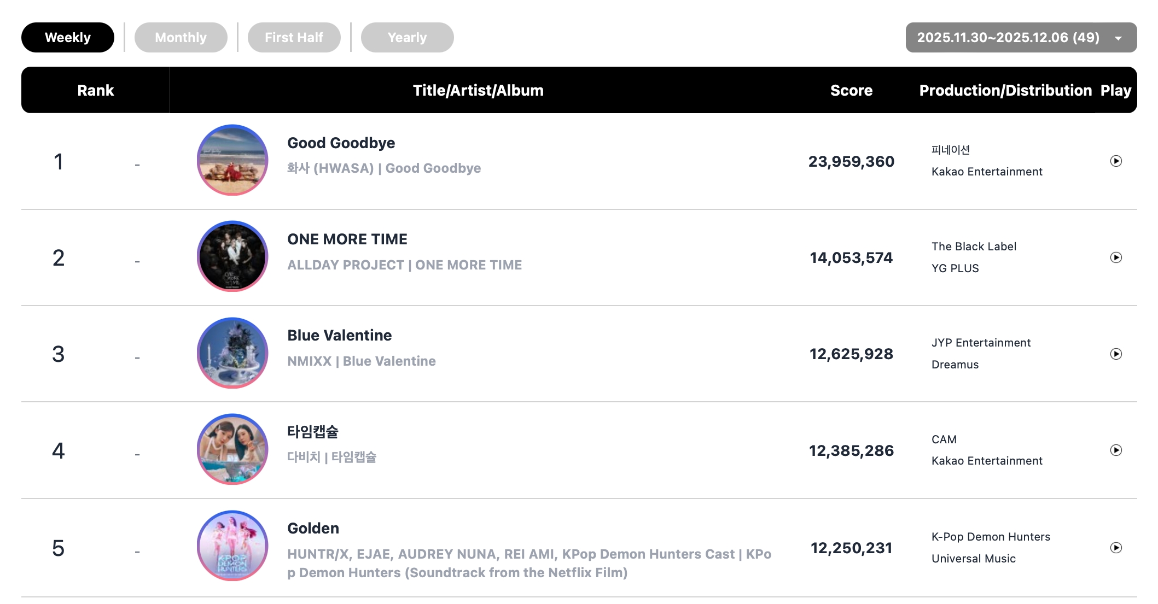The image size is (1158, 604).
Task: Click the KPop Demon Hunters cover art
Action: tap(232, 546)
